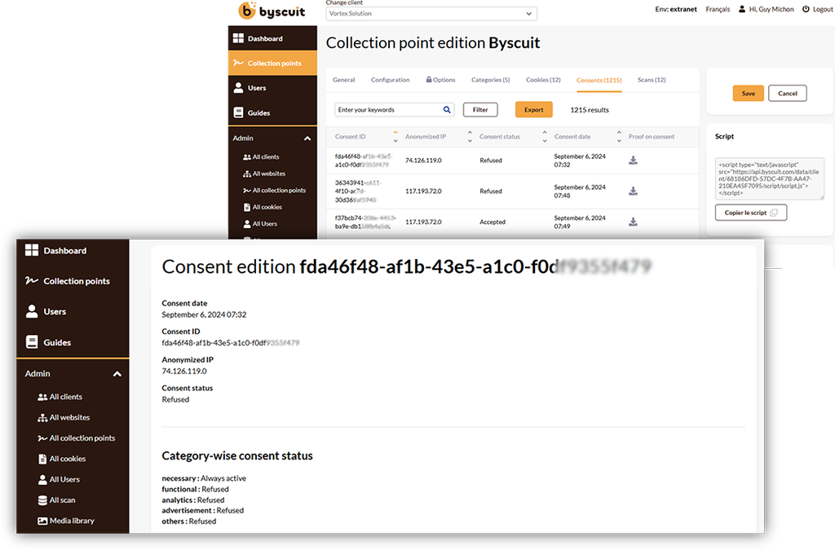Image resolution: width=835 pixels, height=550 pixels.
Task: Open the Change client dropdown showing Vortex Solution
Action: (x=431, y=14)
